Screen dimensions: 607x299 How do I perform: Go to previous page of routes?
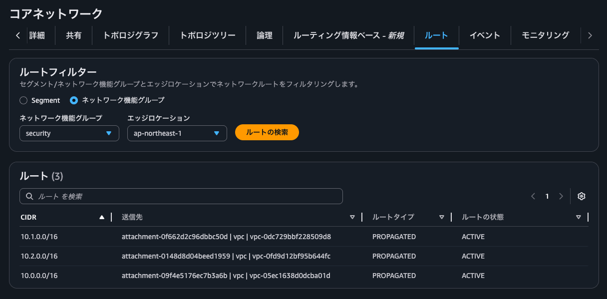[x=533, y=196]
